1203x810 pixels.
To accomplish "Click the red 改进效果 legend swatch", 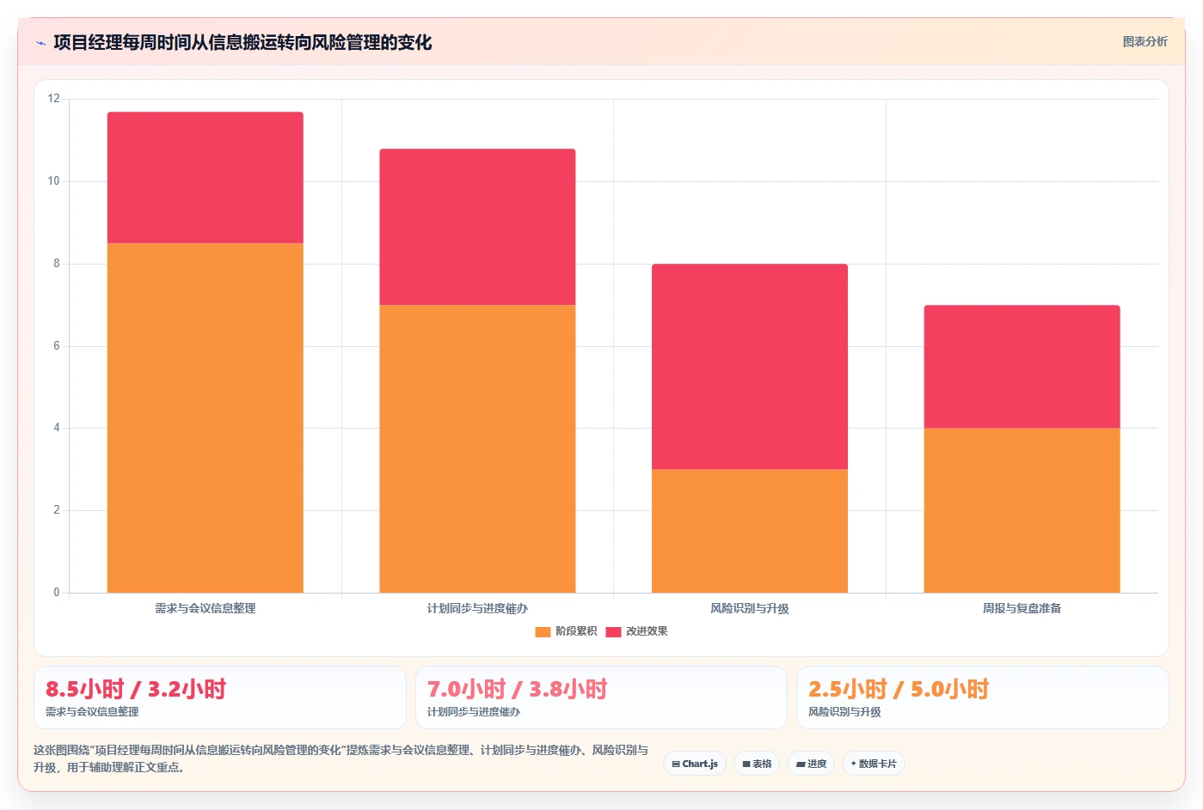I will click(x=613, y=631).
